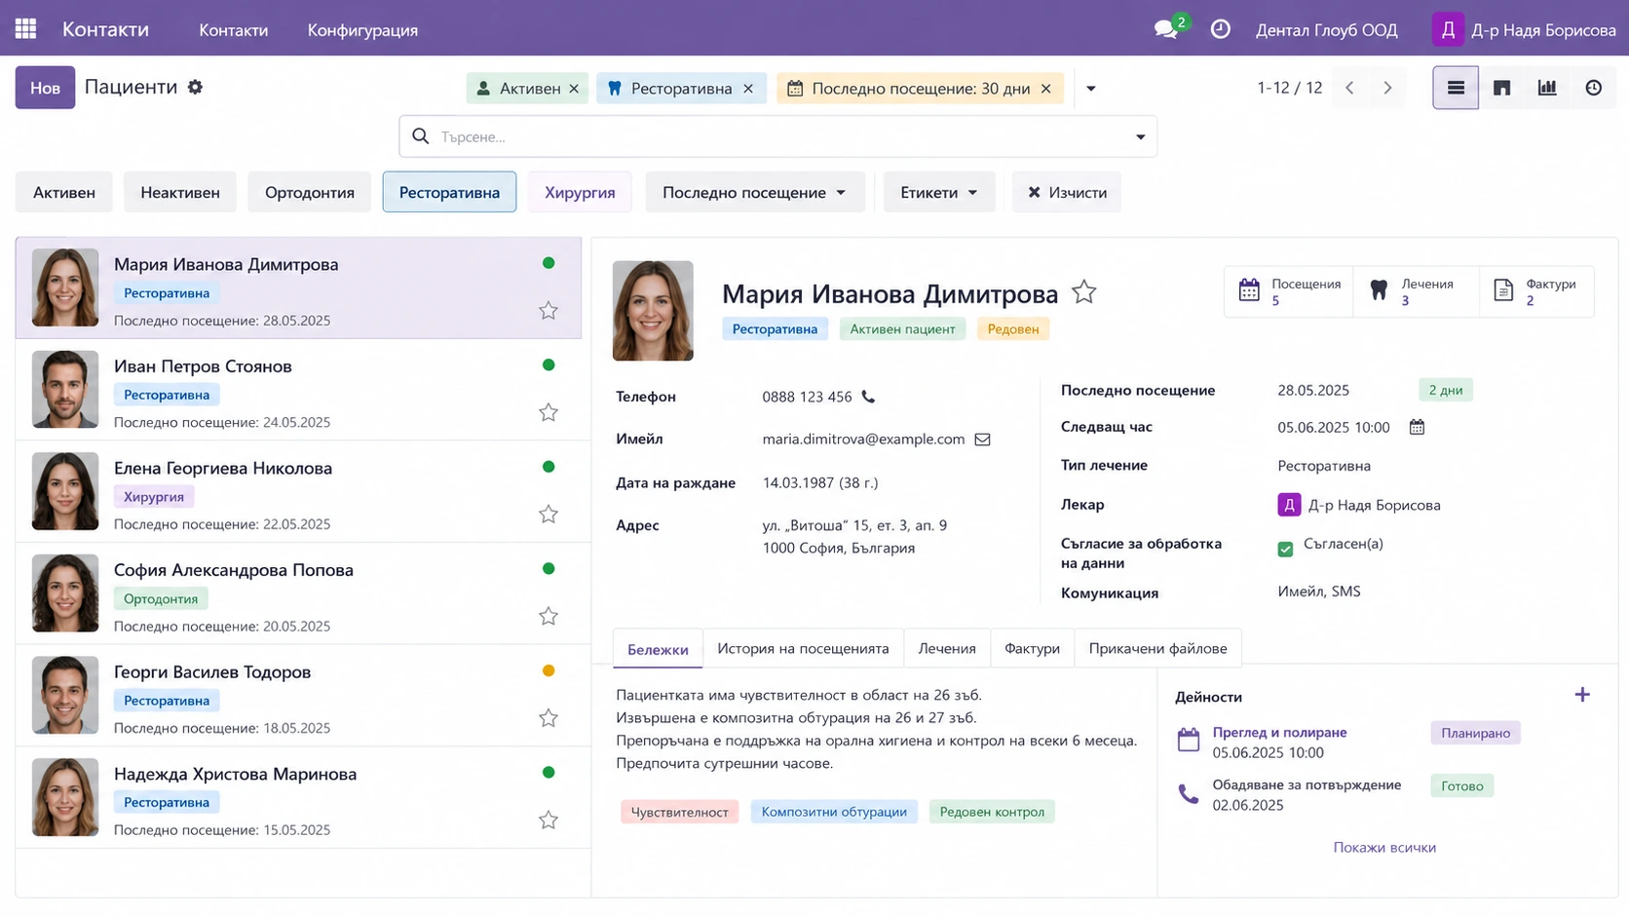1629x917 pixels.
Task: Add a new activity with plus icon
Action: tap(1582, 695)
